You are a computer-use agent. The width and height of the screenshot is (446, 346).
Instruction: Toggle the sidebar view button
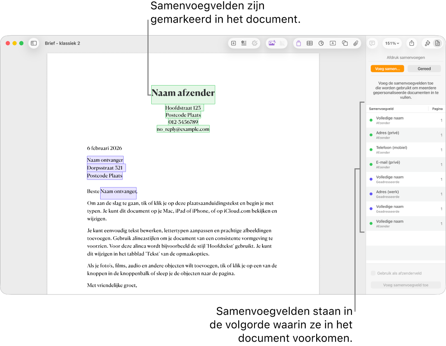coord(34,43)
